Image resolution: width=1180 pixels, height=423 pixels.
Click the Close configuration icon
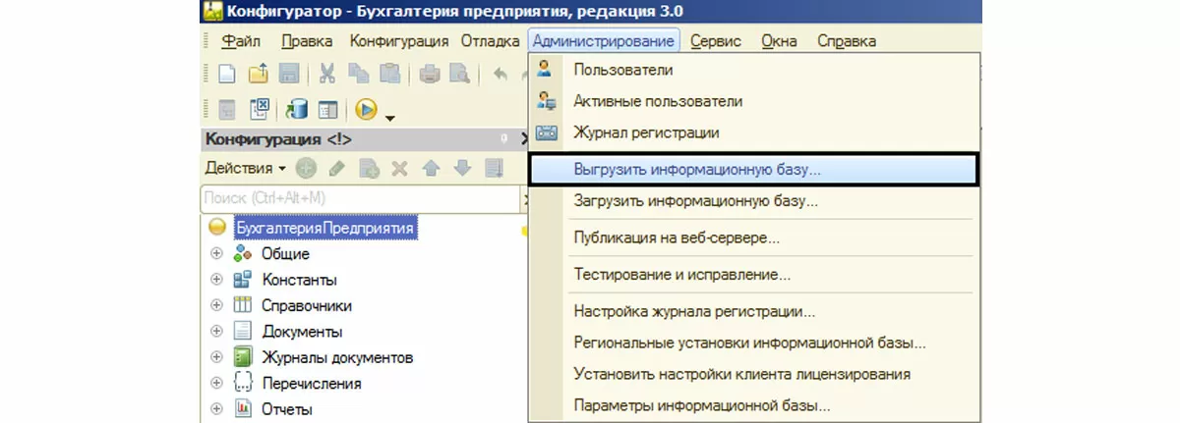260,110
